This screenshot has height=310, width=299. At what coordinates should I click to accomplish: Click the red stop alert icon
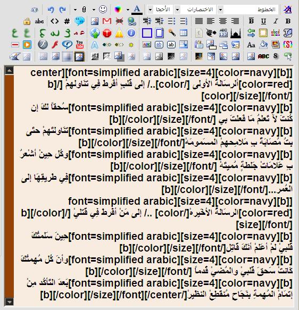click(107, 33)
